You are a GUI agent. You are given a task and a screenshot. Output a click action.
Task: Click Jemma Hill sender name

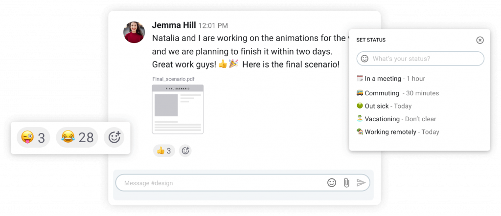(x=174, y=25)
